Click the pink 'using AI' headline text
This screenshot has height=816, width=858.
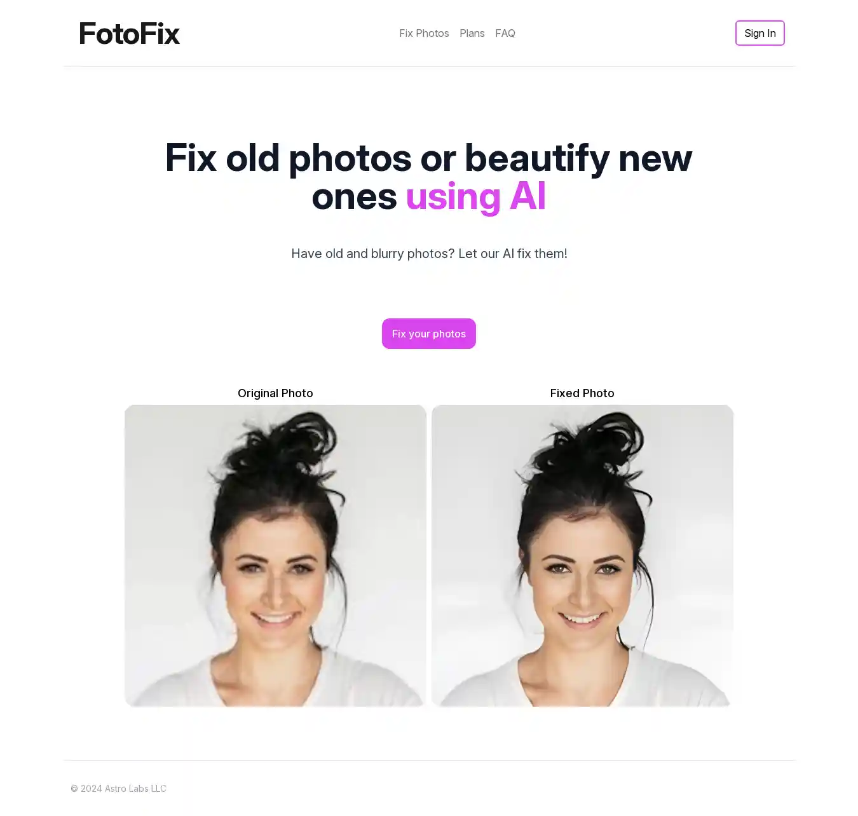[475, 196]
